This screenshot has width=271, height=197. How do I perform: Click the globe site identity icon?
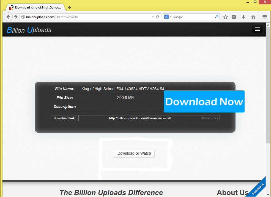(23, 17)
